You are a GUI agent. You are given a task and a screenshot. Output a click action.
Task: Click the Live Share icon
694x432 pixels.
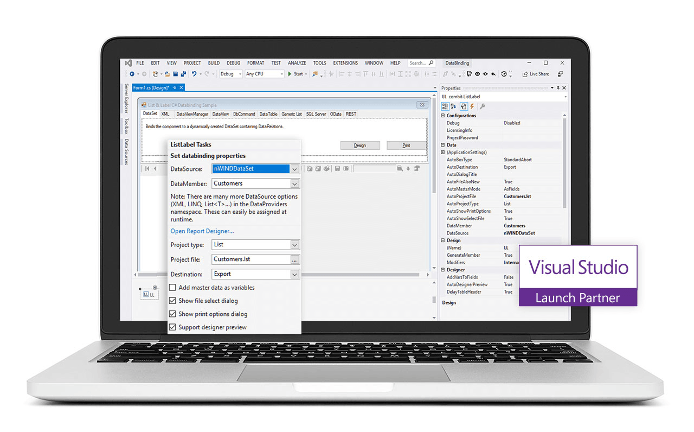(x=525, y=74)
